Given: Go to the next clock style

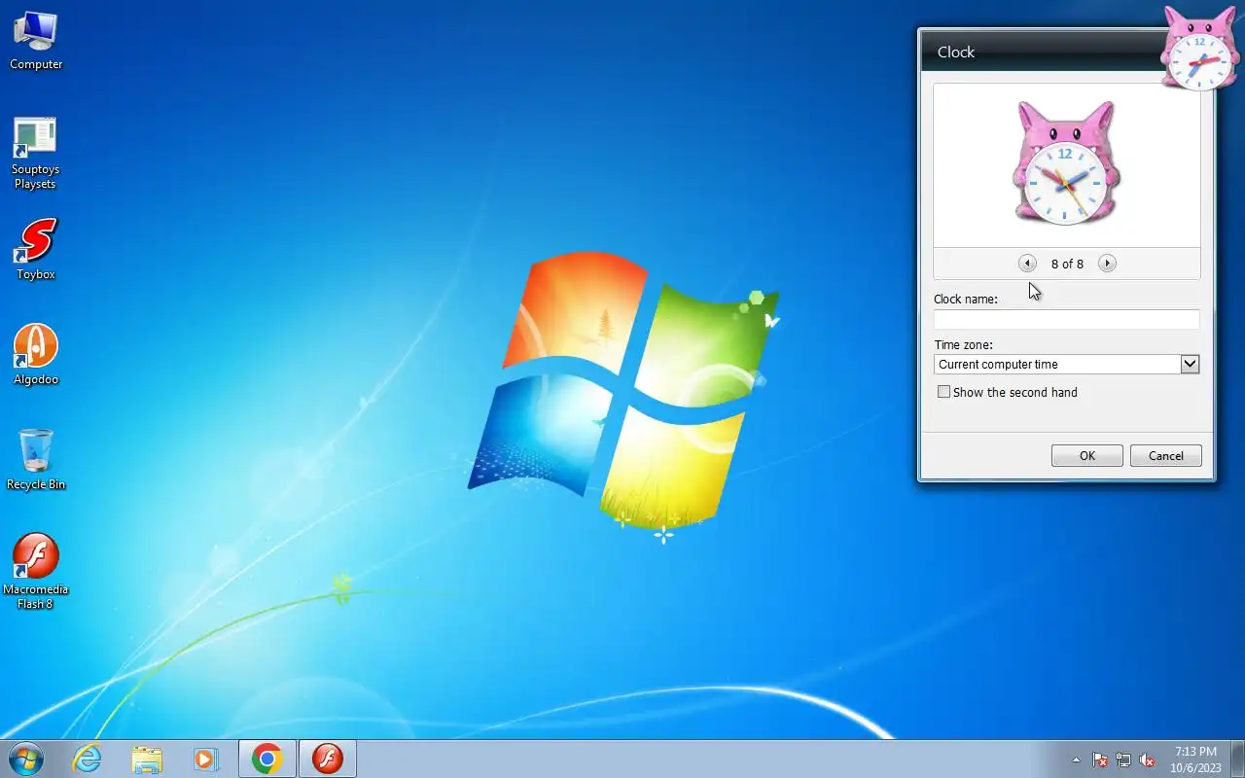Looking at the screenshot, I should pyautogui.click(x=1107, y=264).
